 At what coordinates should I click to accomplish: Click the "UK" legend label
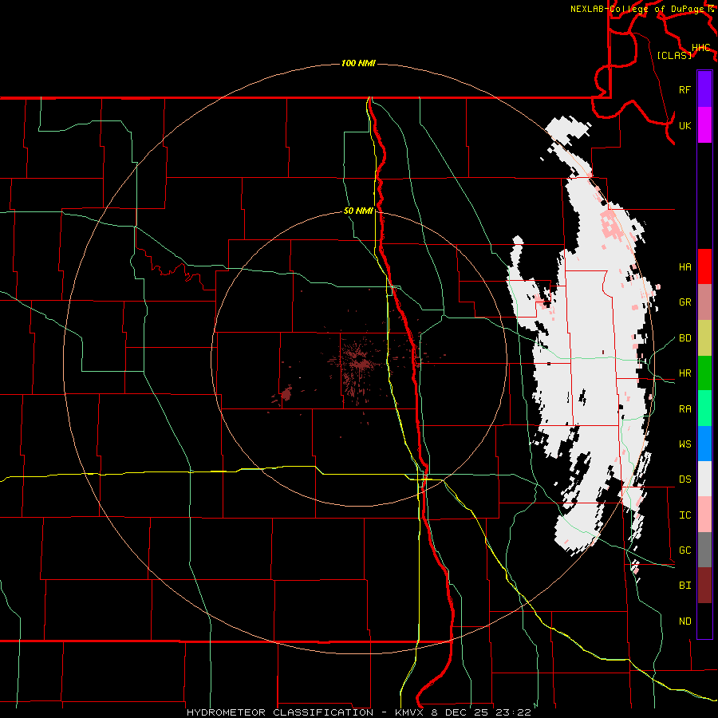(684, 125)
